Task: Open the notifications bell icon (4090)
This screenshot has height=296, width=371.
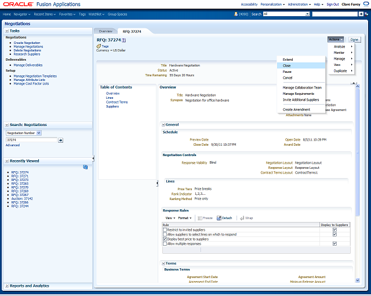Action: point(236,14)
